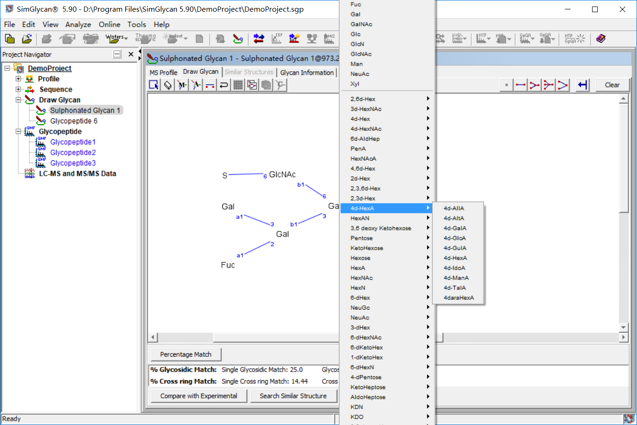Viewport: 637px width, 425px height.
Task: Click the red dashed linkage tool
Action: coord(210,85)
